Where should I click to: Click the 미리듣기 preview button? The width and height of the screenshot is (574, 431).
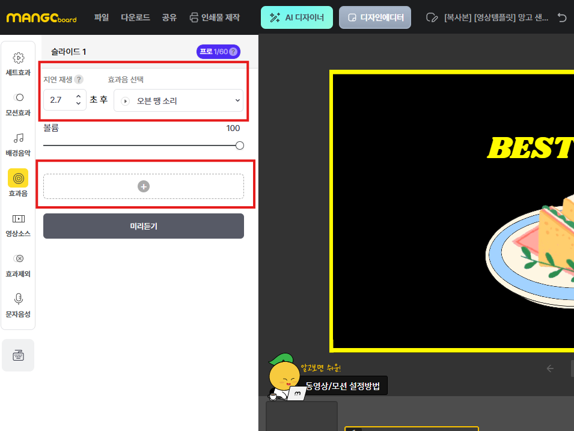pos(143,226)
